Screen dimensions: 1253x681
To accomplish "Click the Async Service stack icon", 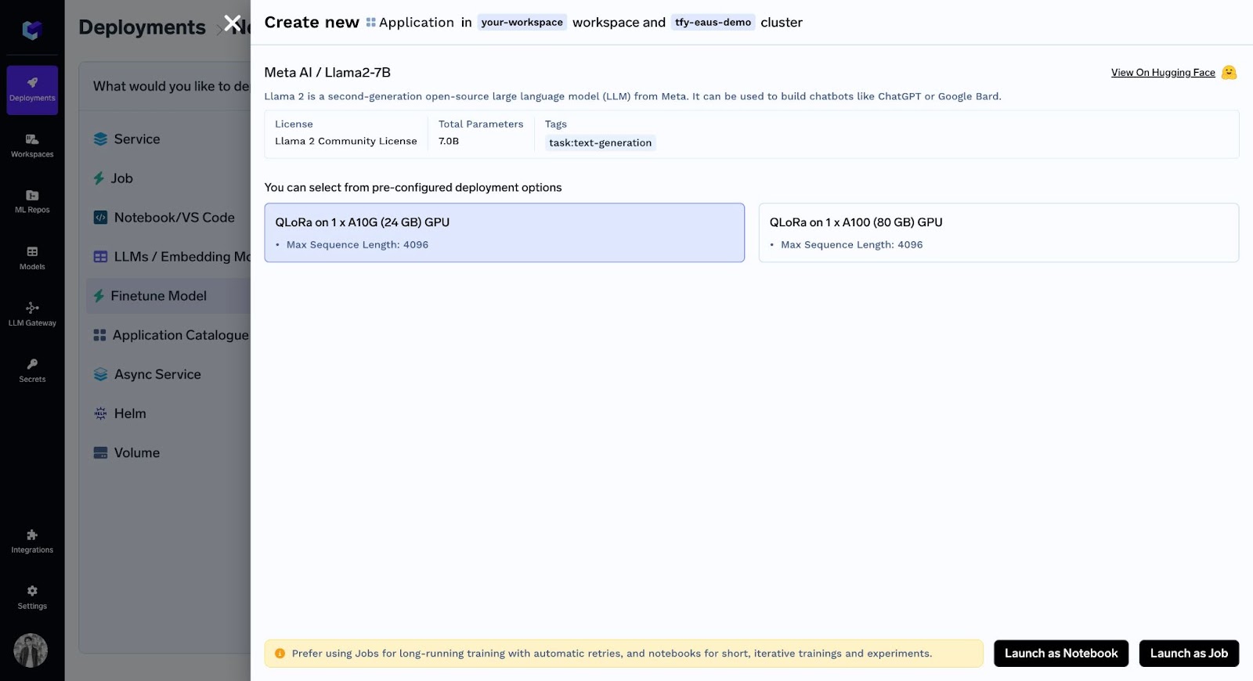I will coord(100,374).
